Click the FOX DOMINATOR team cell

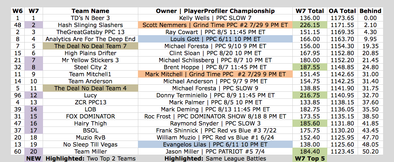tap(90, 116)
